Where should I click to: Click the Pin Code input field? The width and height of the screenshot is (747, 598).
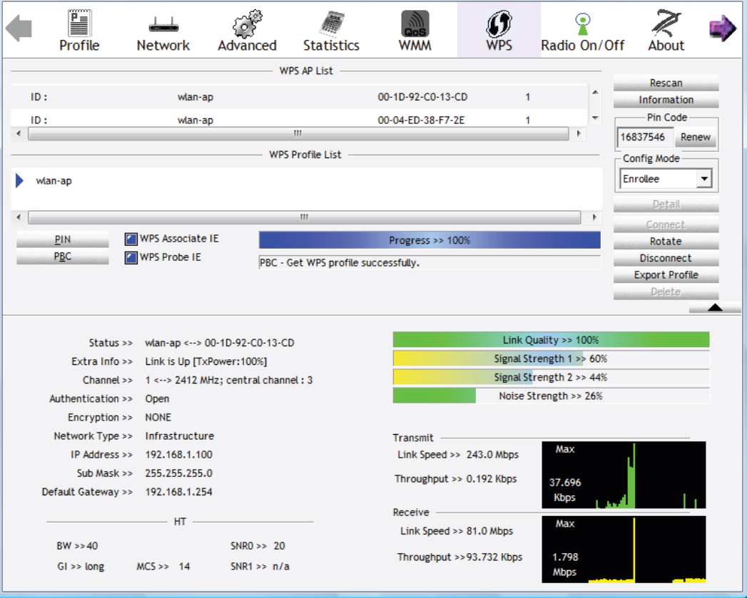645,137
